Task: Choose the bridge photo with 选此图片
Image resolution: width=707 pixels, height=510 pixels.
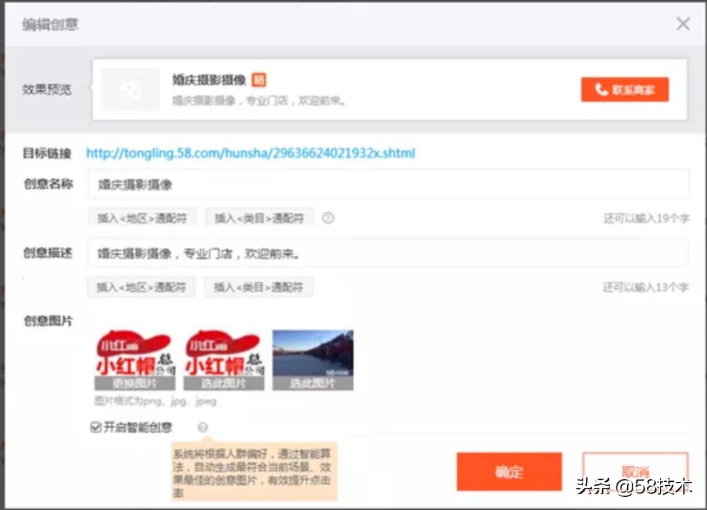Action: click(313, 384)
